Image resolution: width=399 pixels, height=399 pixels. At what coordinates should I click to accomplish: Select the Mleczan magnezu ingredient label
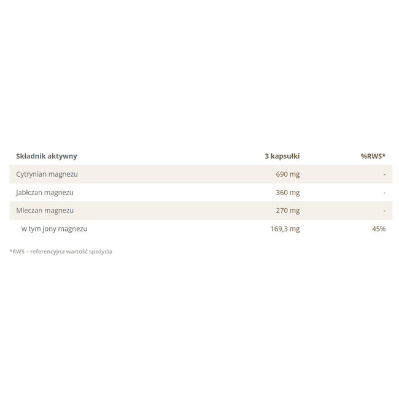(45, 211)
